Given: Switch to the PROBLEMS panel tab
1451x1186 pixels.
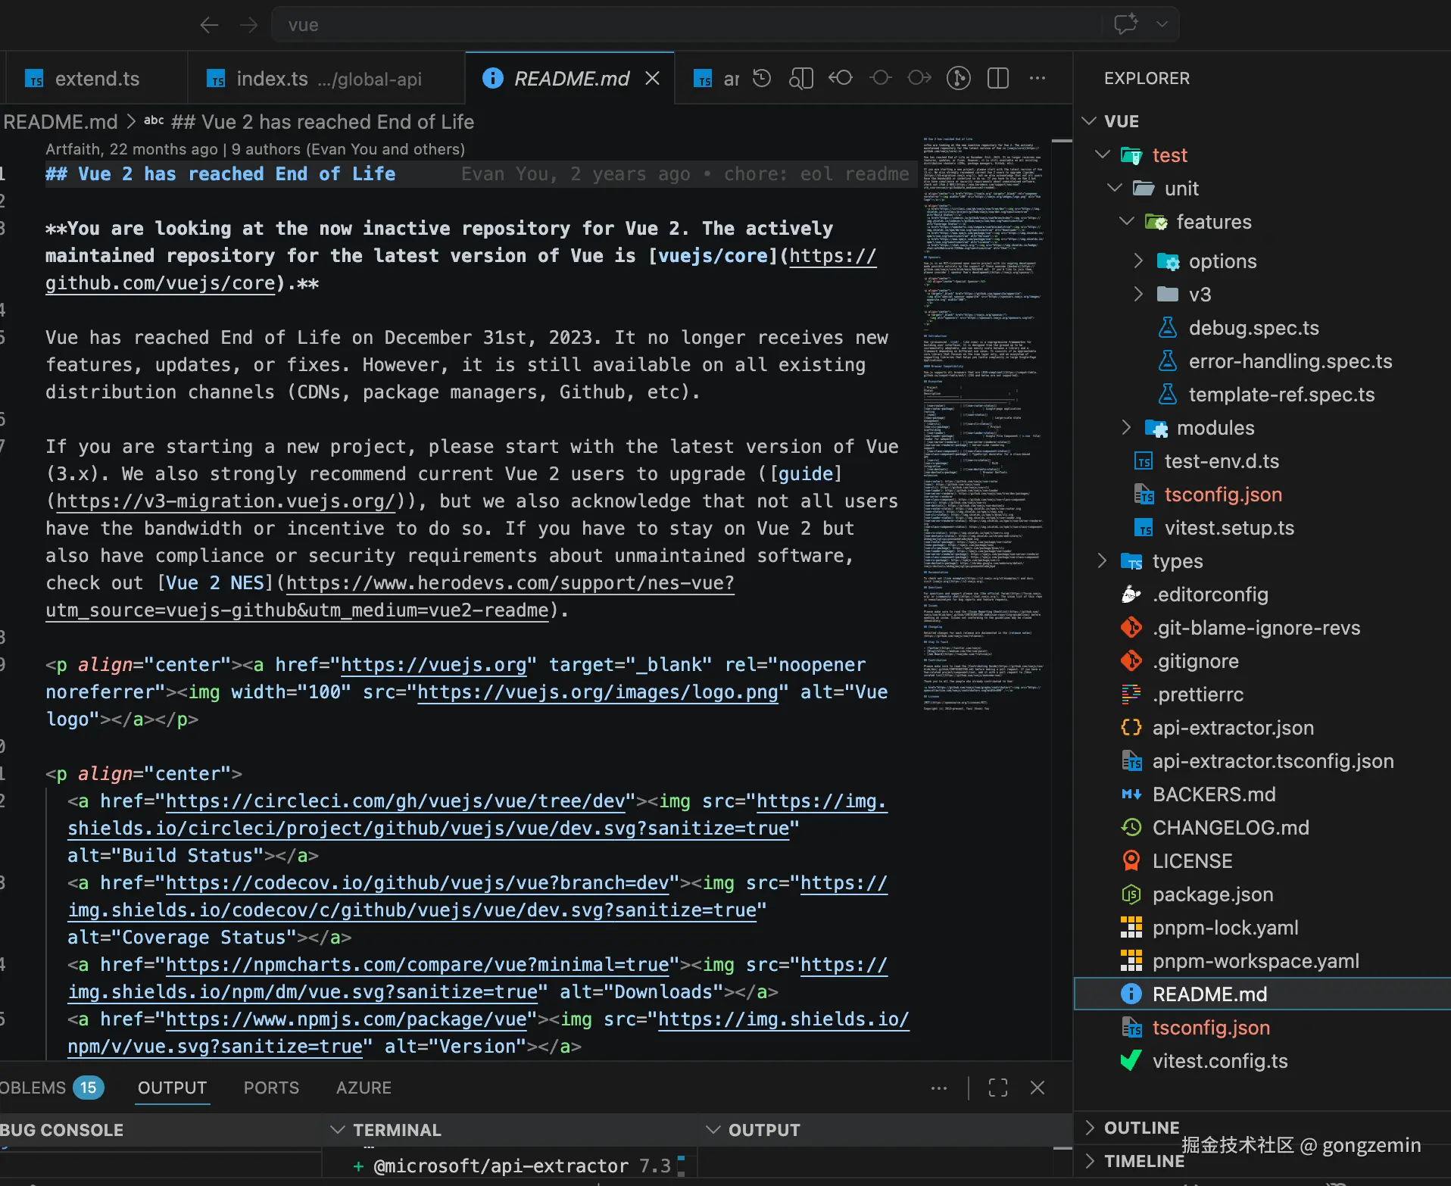Looking at the screenshot, I should click(51, 1088).
